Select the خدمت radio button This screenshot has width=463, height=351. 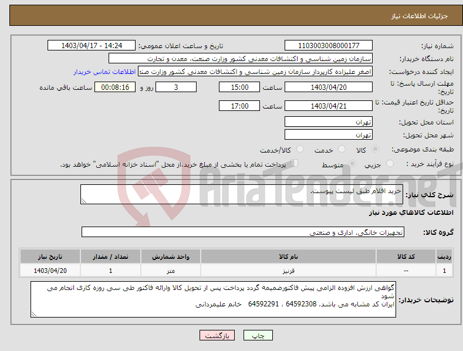pyautogui.click(x=342, y=149)
